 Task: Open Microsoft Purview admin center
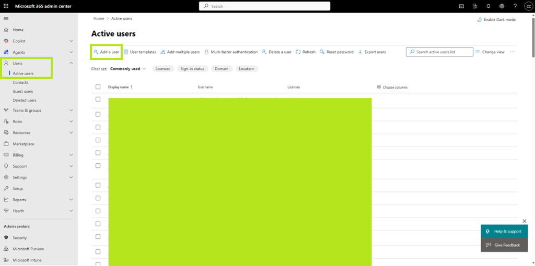click(28, 249)
